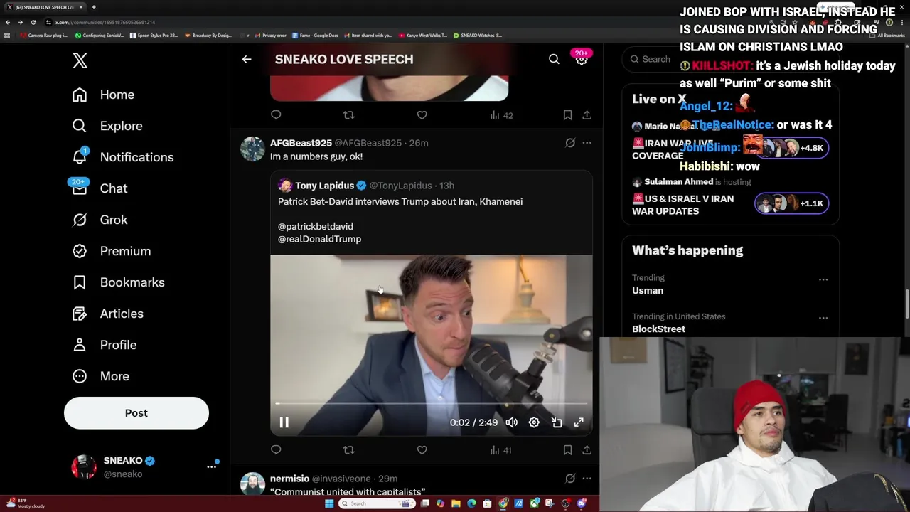This screenshot has height=512, width=910.
Task: Open US & ISRAEL V IRAN WAR UPDATES
Action: [683, 205]
